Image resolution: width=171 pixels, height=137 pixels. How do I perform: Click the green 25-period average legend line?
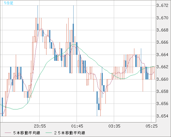click(x=49, y=133)
